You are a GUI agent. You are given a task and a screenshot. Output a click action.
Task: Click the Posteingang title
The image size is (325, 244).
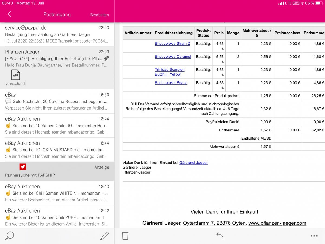pos(57,14)
